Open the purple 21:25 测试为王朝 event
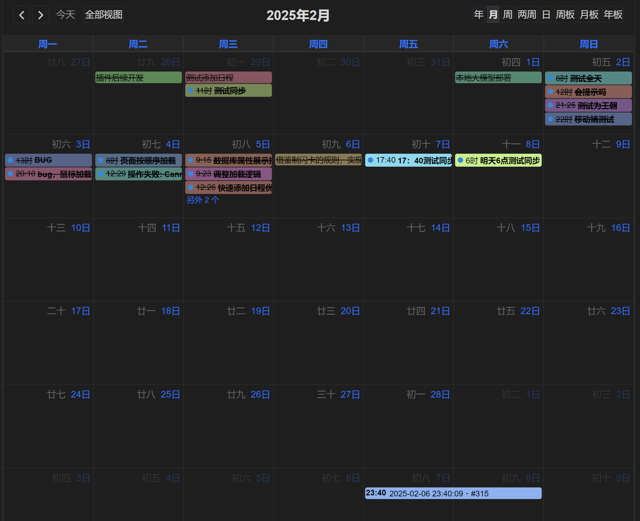The image size is (640, 521). pyautogui.click(x=588, y=105)
